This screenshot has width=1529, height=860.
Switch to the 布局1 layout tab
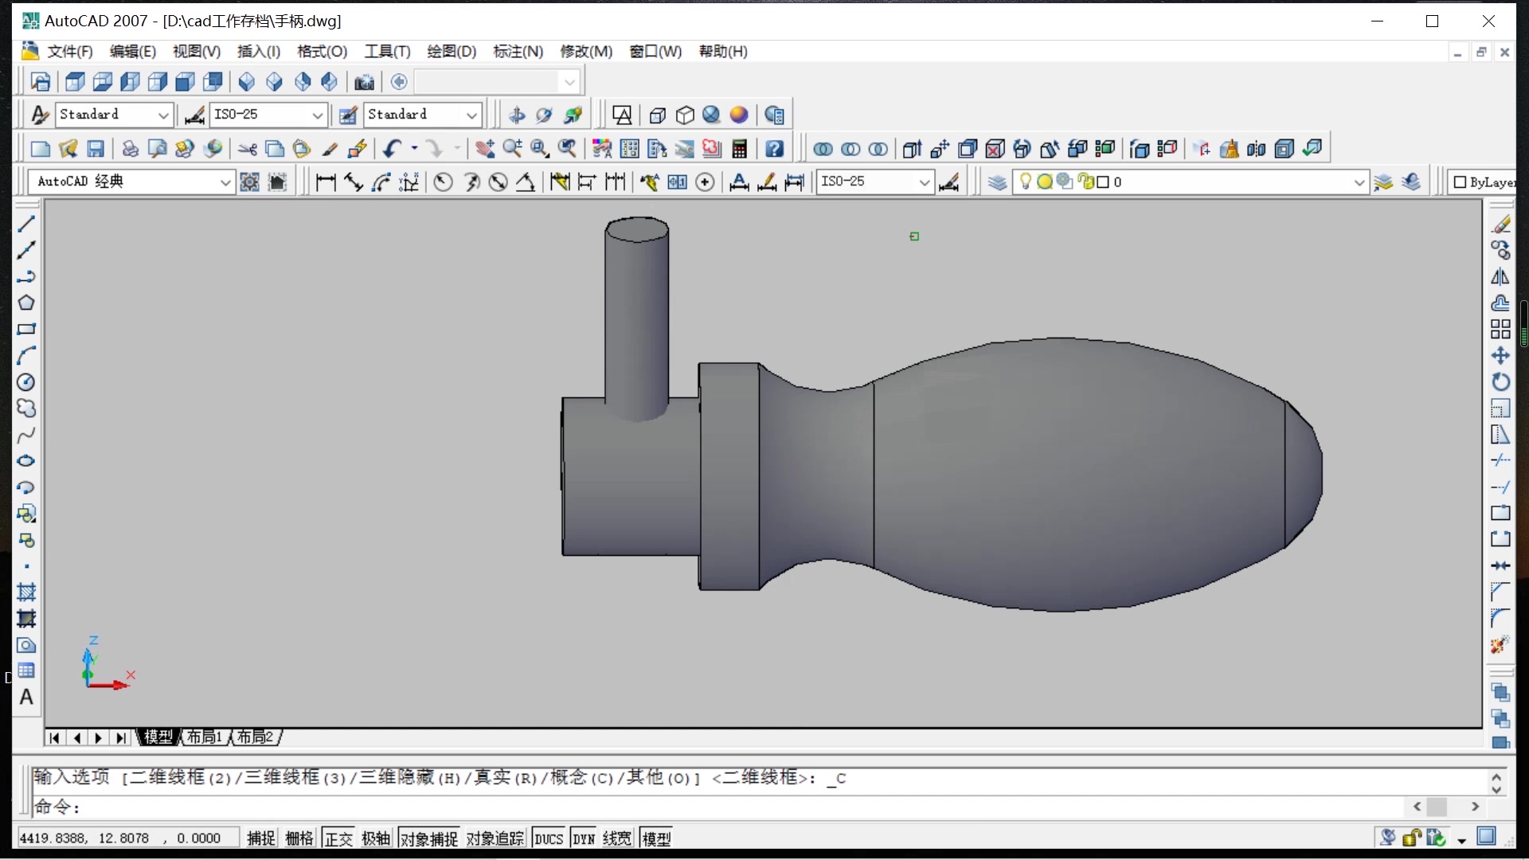[x=204, y=737]
